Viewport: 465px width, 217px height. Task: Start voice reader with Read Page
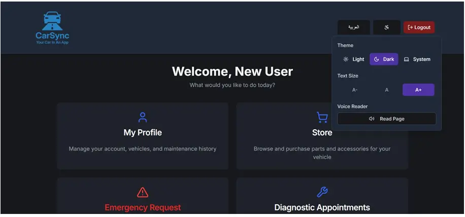[387, 119]
